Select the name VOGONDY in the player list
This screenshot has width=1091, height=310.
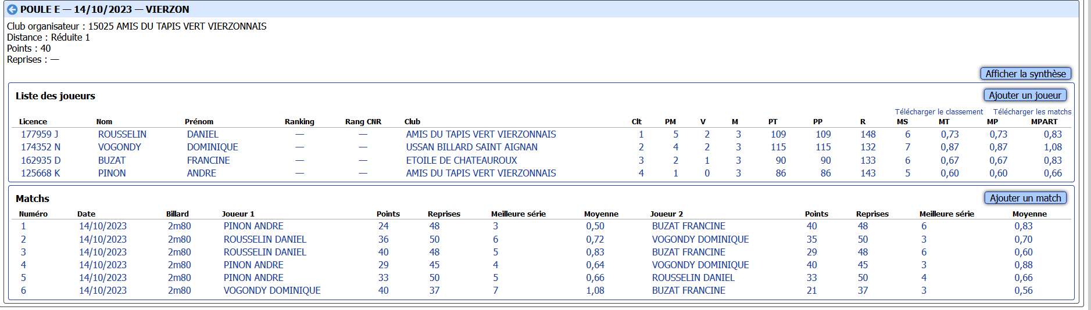pyautogui.click(x=120, y=147)
